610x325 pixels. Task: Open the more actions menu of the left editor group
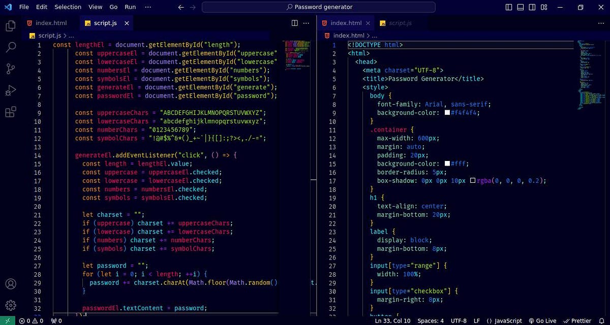pyautogui.click(x=306, y=23)
